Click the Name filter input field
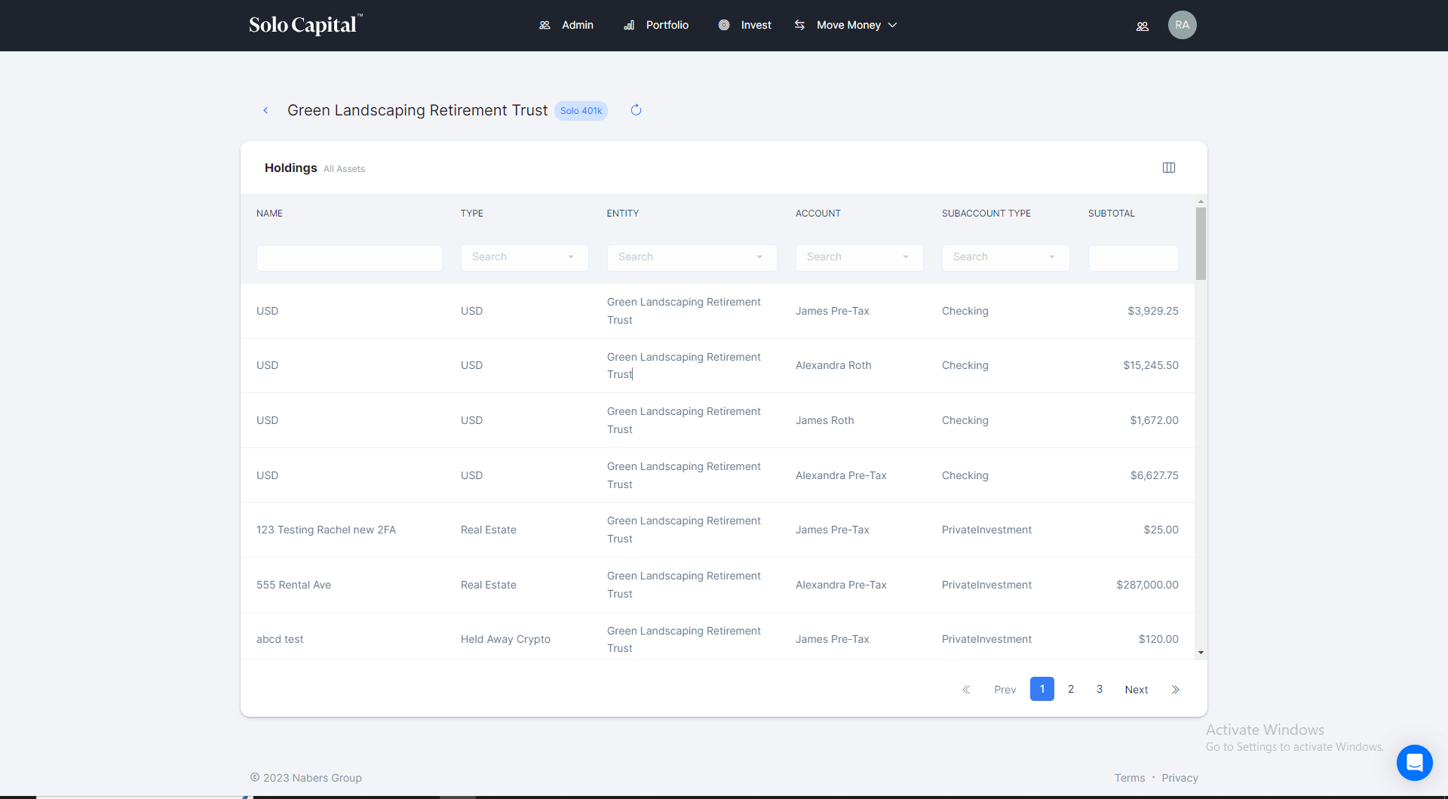 [349, 258]
